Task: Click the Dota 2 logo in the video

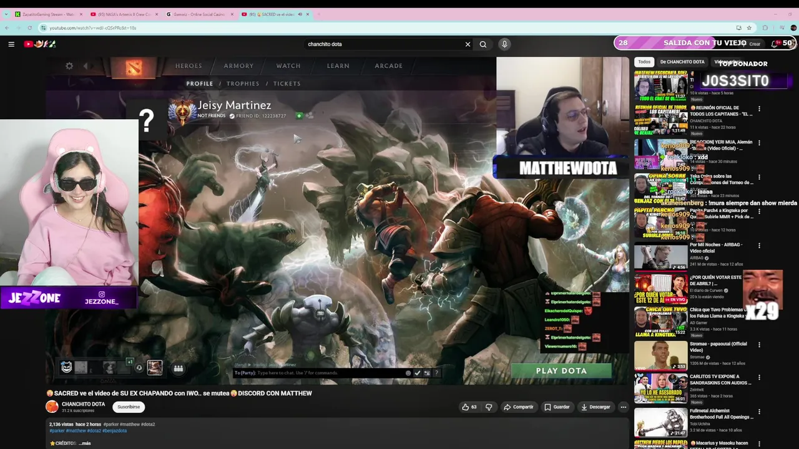Action: tap(134, 67)
